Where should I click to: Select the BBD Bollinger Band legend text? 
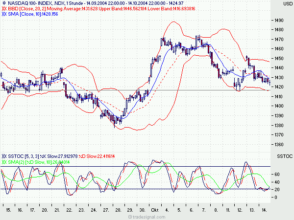pos(101,9)
